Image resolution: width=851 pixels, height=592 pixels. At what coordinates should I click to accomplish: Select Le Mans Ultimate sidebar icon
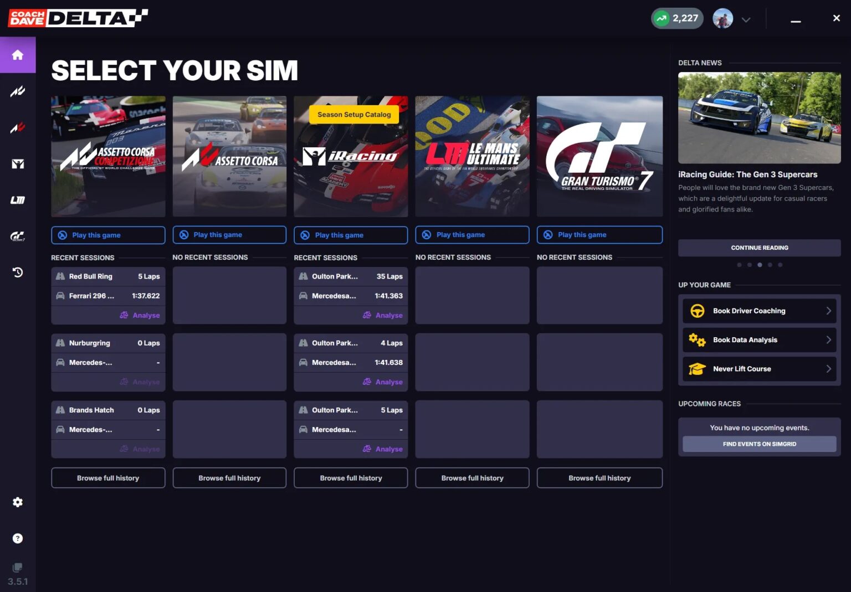18,200
